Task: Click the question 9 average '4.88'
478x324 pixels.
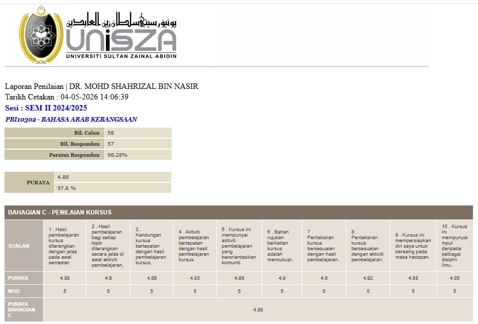Action: pyautogui.click(x=413, y=278)
